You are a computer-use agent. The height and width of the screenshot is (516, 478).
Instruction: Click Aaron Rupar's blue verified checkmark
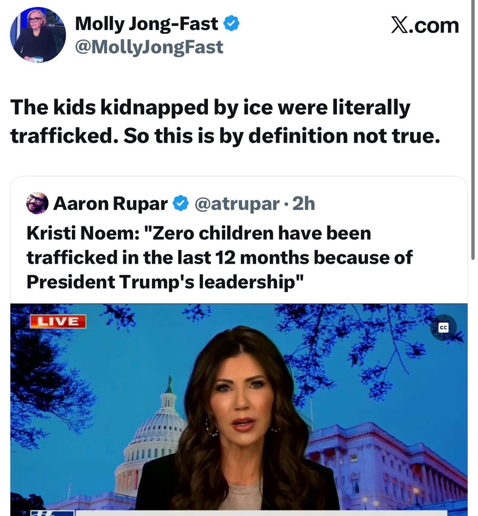(x=181, y=203)
